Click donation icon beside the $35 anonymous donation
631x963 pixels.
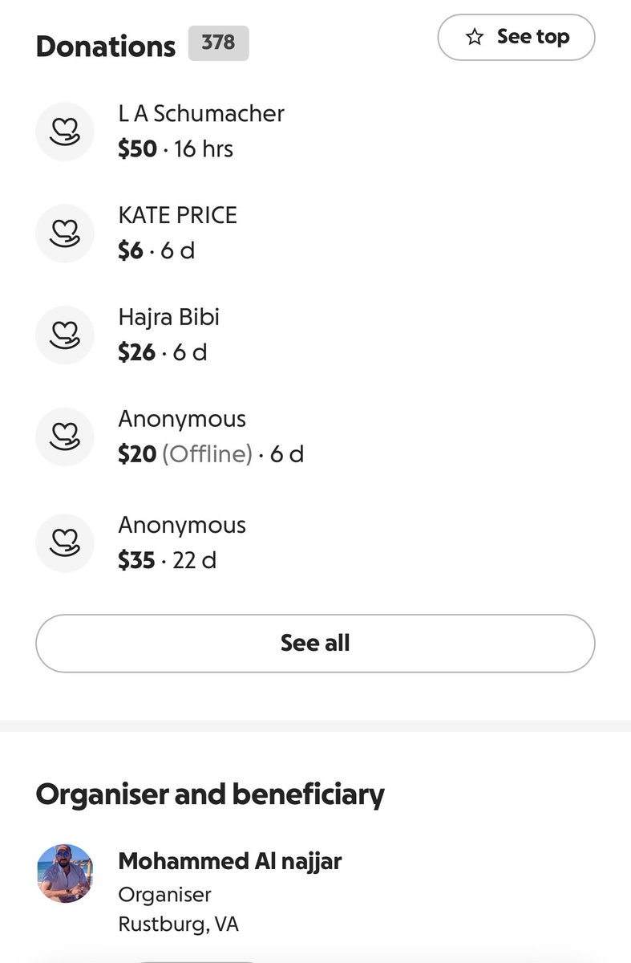click(66, 542)
